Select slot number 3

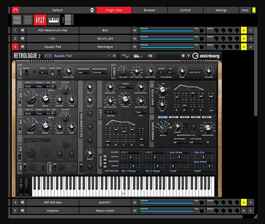coord(15,47)
